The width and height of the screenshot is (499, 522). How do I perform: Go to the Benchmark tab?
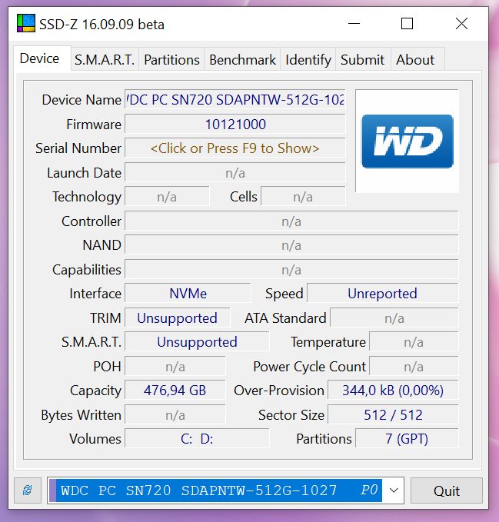[x=242, y=59]
